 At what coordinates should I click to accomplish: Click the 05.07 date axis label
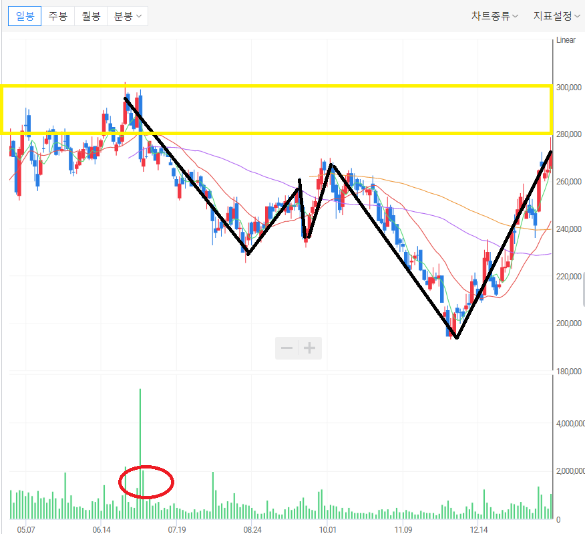[x=26, y=529]
